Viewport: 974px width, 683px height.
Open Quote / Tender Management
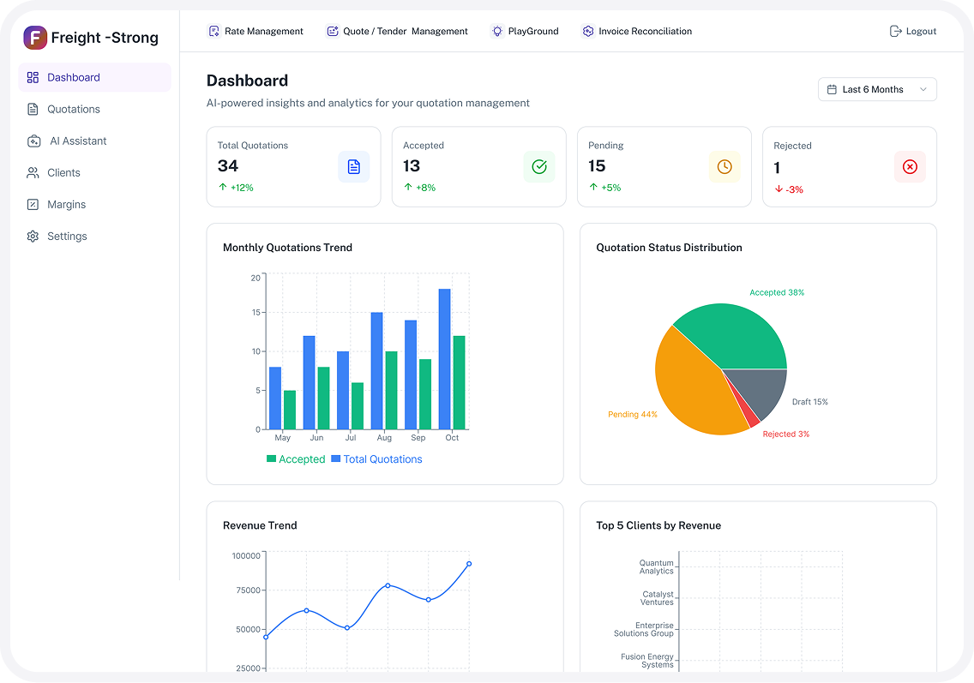click(x=397, y=32)
